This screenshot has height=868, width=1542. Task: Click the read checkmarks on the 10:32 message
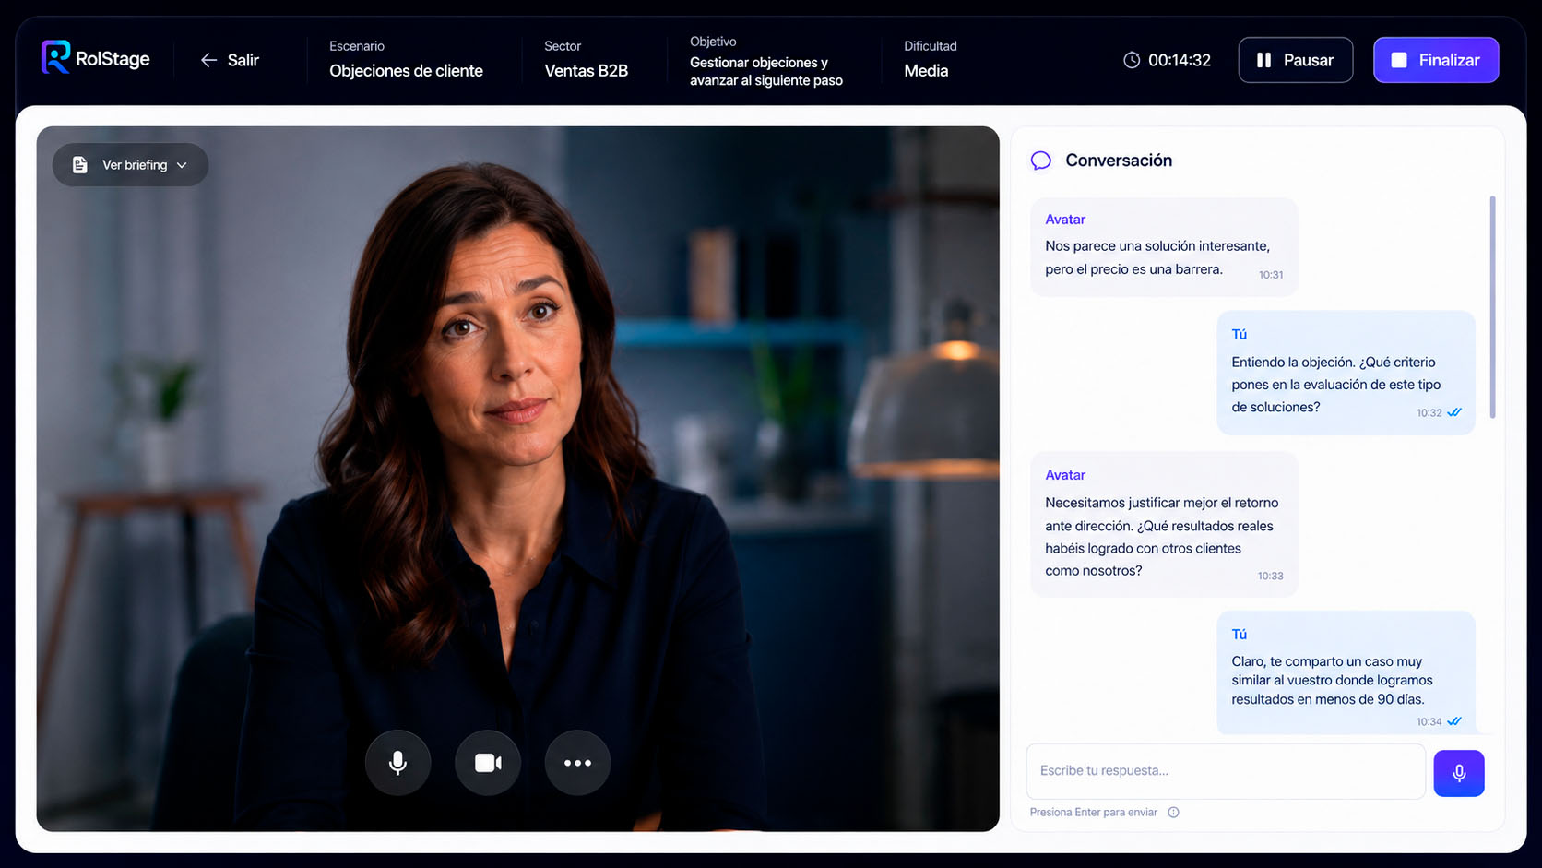(x=1454, y=412)
